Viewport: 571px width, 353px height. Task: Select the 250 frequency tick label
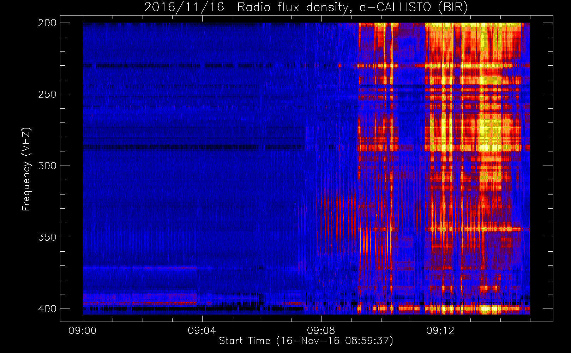coord(47,94)
